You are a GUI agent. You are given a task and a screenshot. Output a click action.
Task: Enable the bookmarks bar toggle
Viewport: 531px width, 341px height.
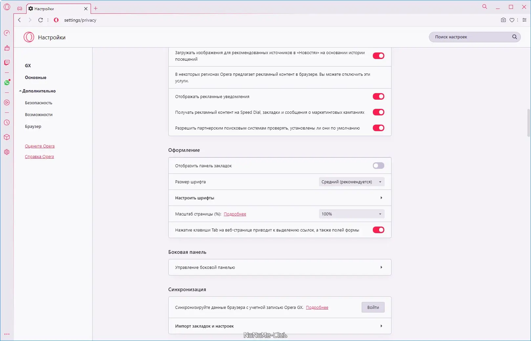point(378,166)
